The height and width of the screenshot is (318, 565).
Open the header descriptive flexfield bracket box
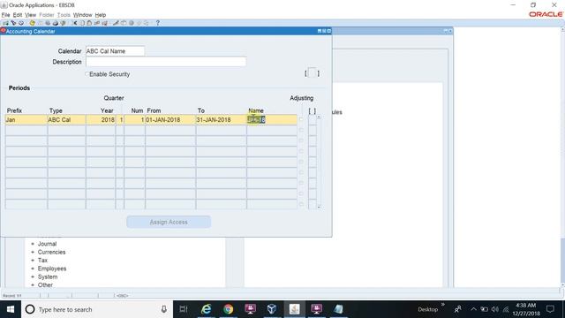pyautogui.click(x=312, y=73)
